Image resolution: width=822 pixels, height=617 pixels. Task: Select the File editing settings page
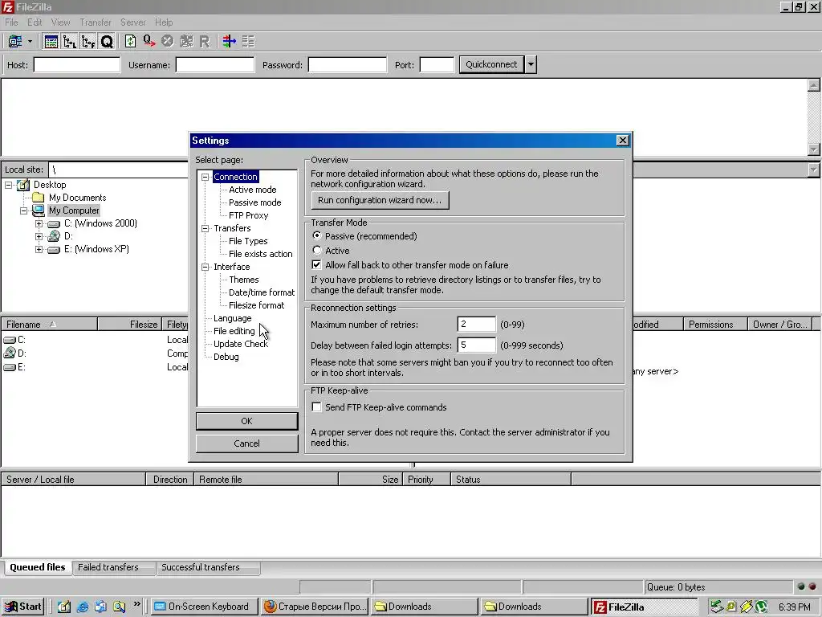(234, 331)
